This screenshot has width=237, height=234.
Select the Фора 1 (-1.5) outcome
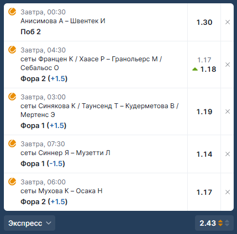click(x=43, y=163)
